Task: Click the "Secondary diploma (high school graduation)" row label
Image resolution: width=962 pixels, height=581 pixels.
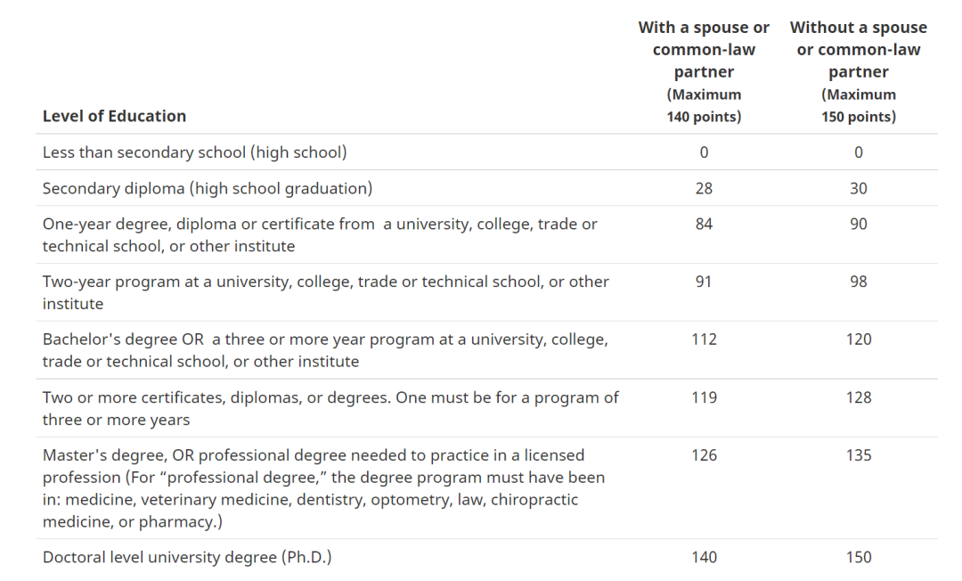Action: coord(208,188)
